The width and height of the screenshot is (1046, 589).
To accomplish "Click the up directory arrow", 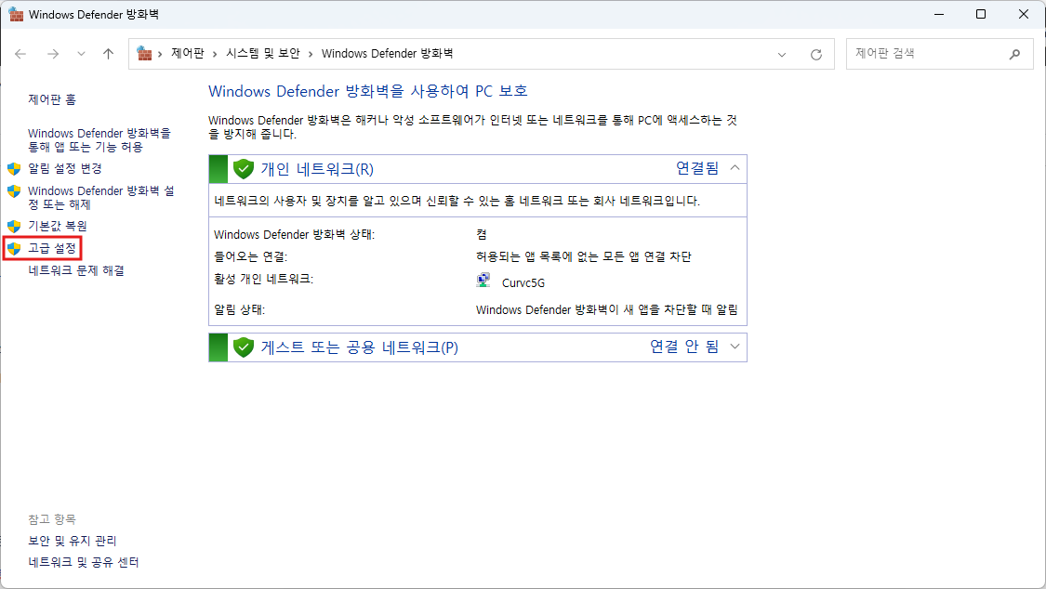I will tap(108, 54).
